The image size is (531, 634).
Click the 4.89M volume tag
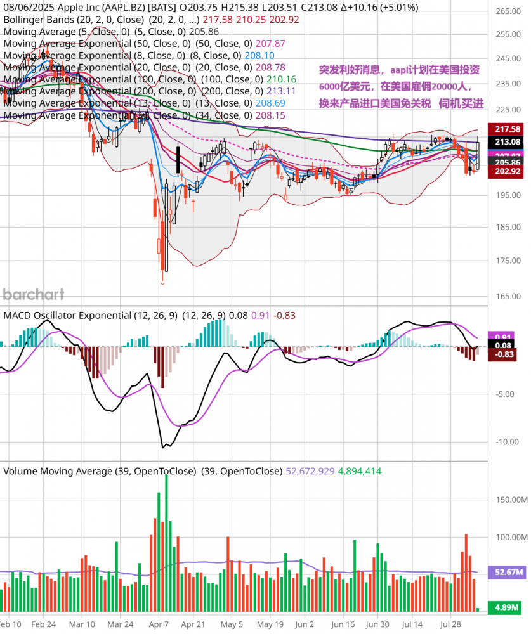tap(506, 607)
